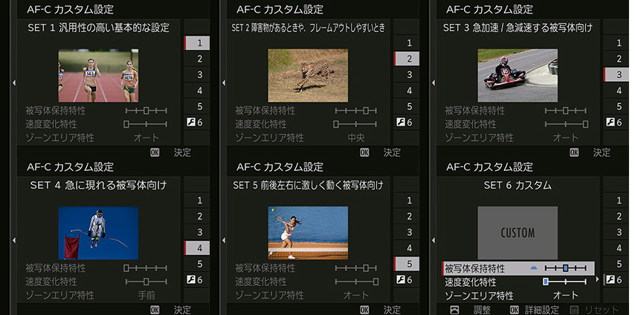
Task: Click the OK 決定 icon in SET 5 panel
Action: (x=364, y=309)
